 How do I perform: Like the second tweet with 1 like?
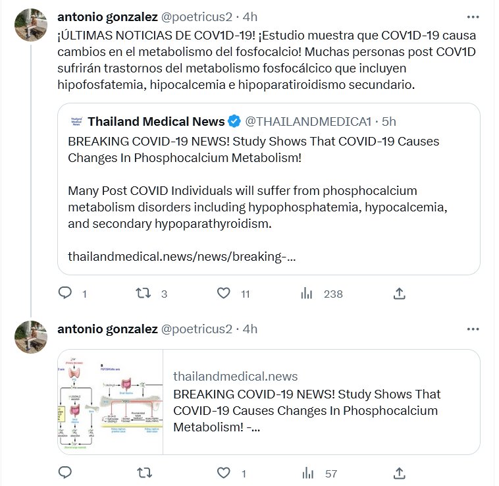(224, 472)
